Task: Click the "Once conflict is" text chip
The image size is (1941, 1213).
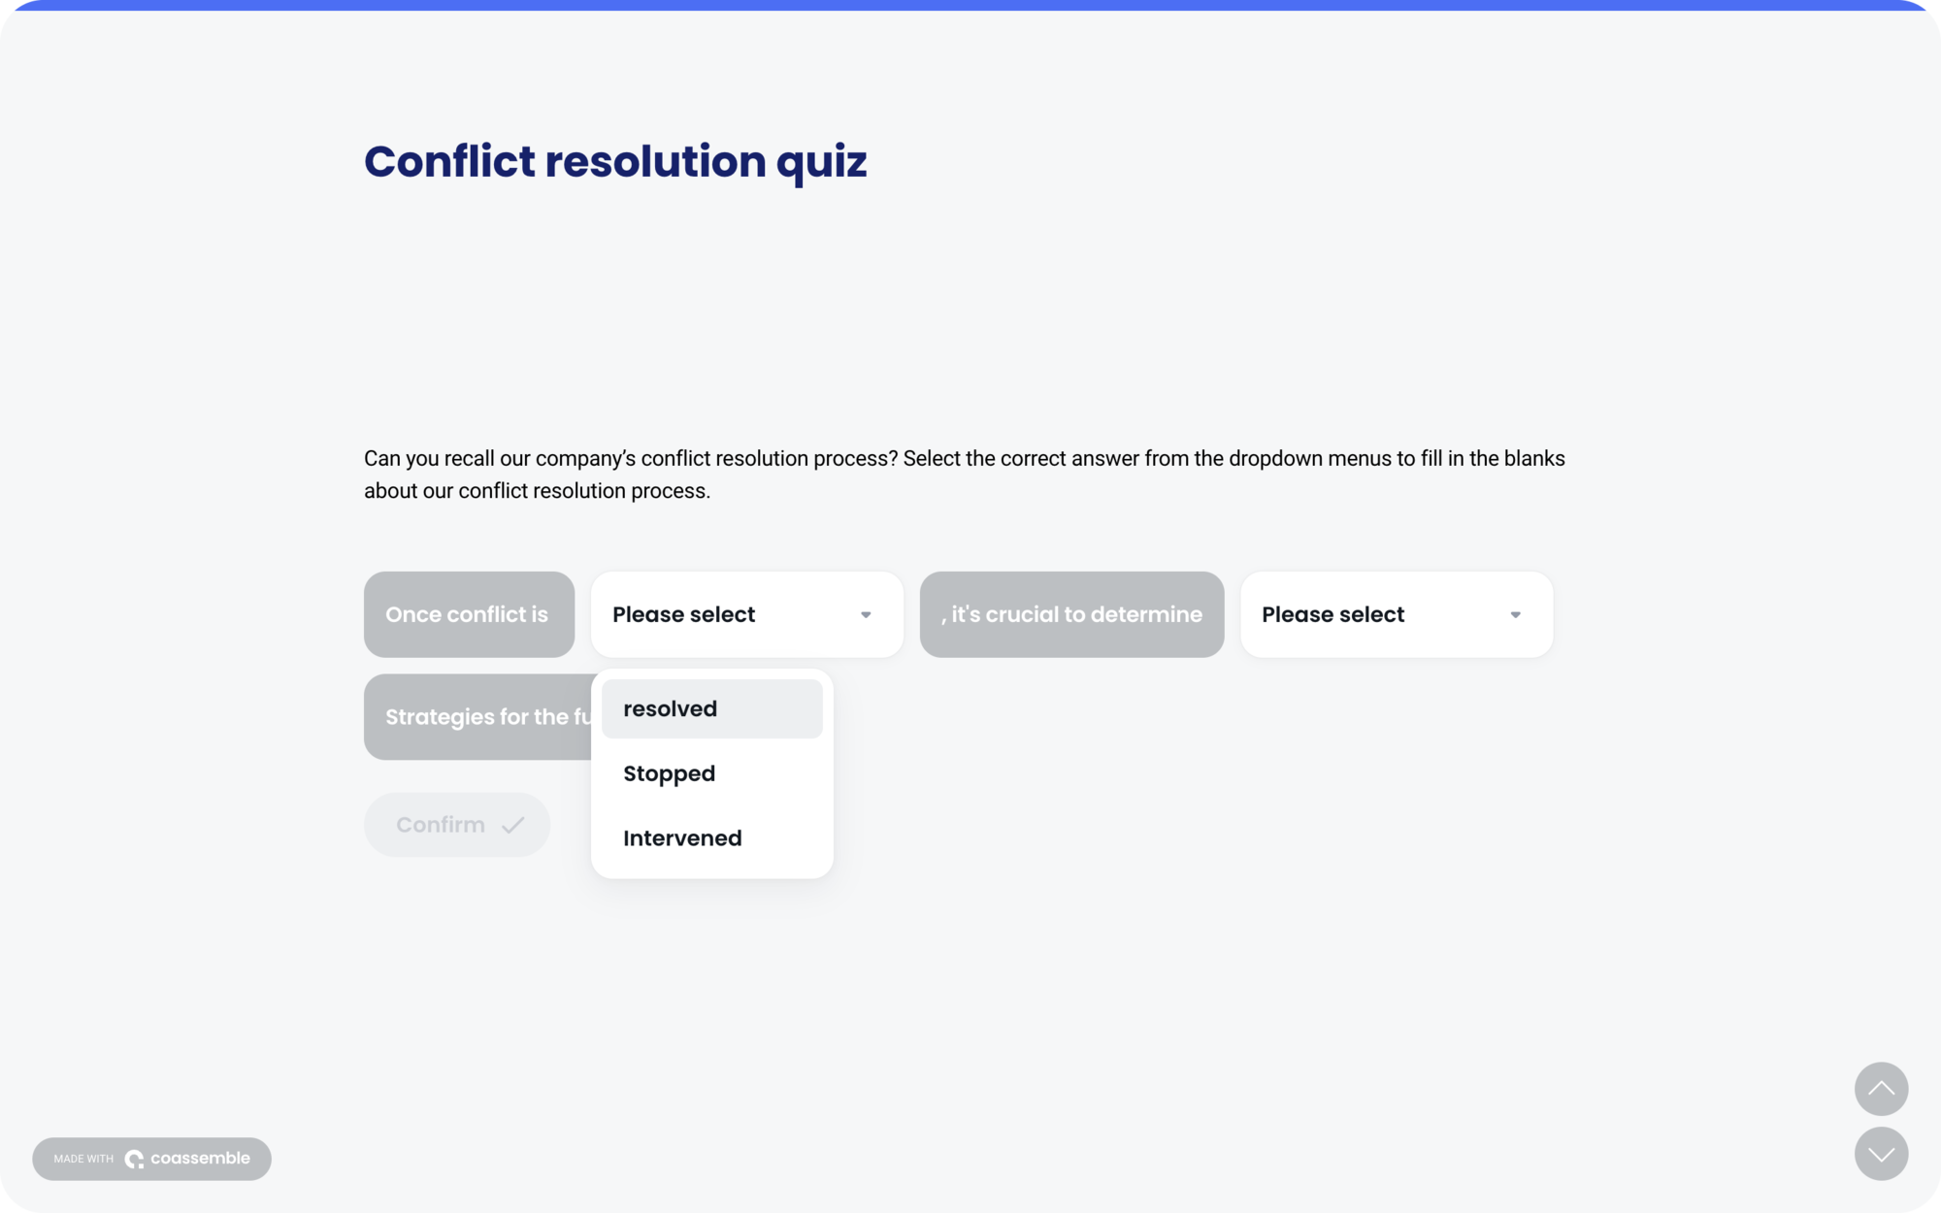Action: click(x=469, y=614)
